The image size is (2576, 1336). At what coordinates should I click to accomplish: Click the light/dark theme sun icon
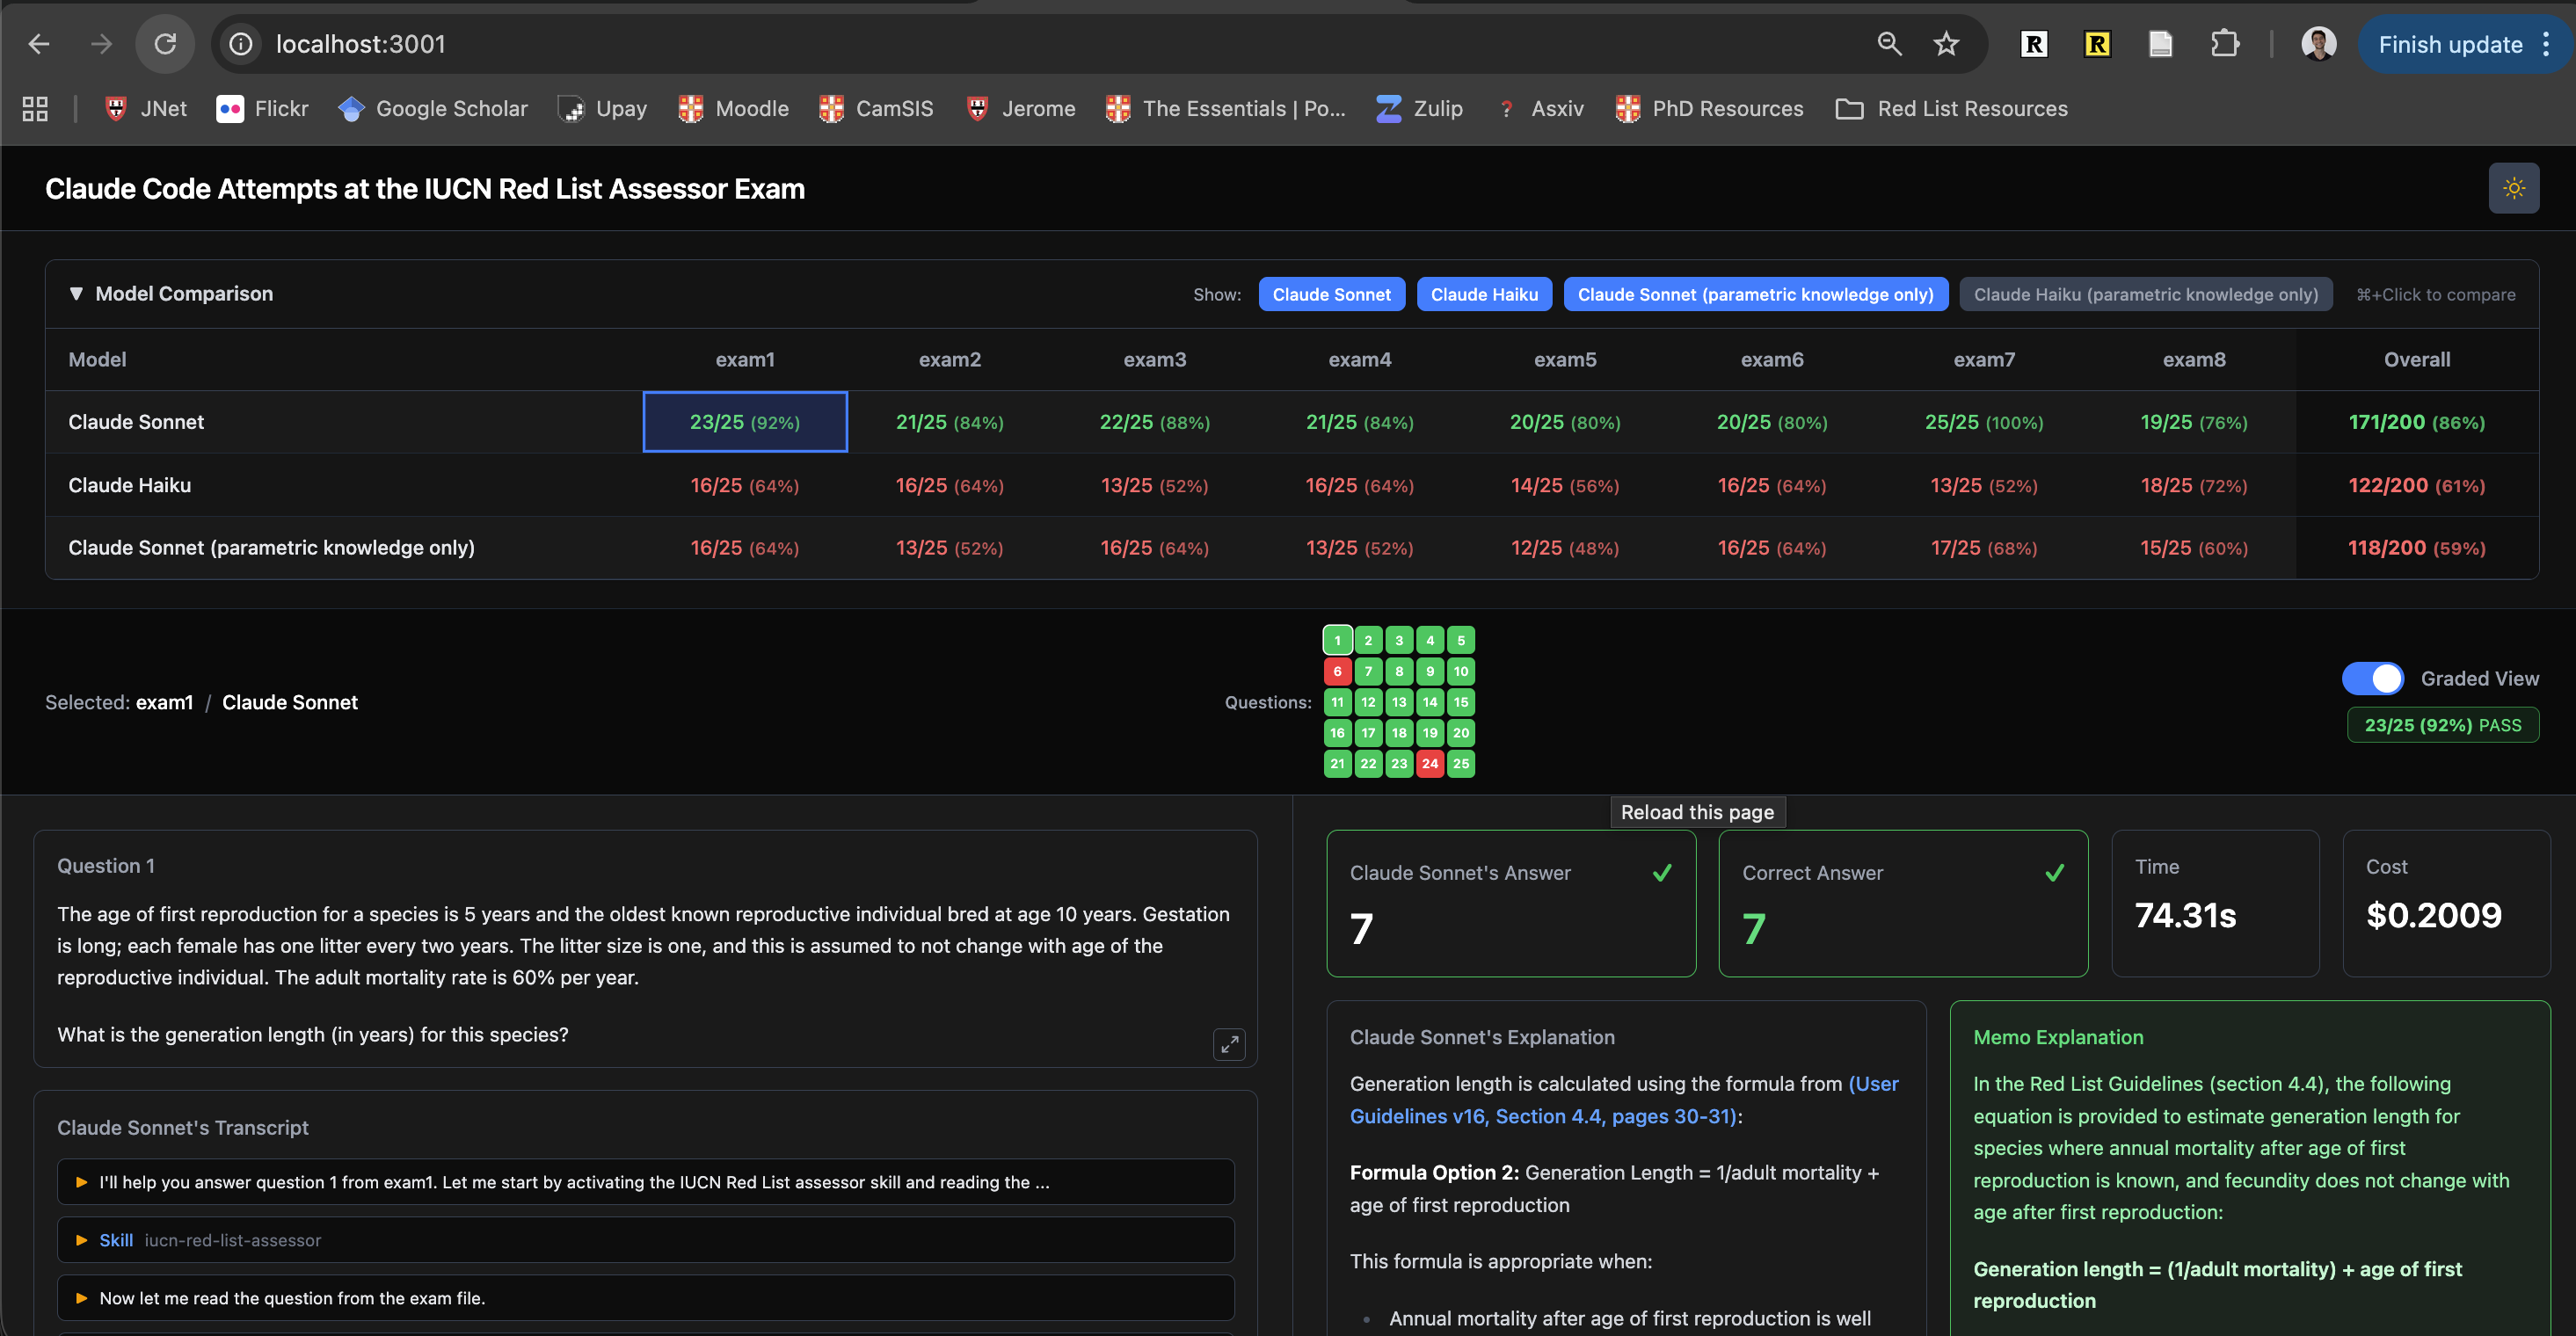click(x=2513, y=188)
